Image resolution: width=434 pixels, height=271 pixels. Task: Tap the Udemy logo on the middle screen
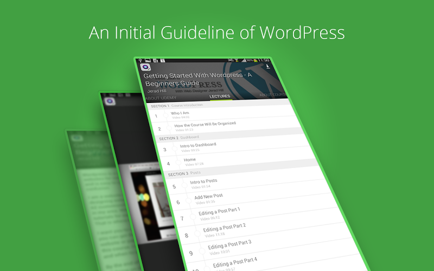click(110, 101)
